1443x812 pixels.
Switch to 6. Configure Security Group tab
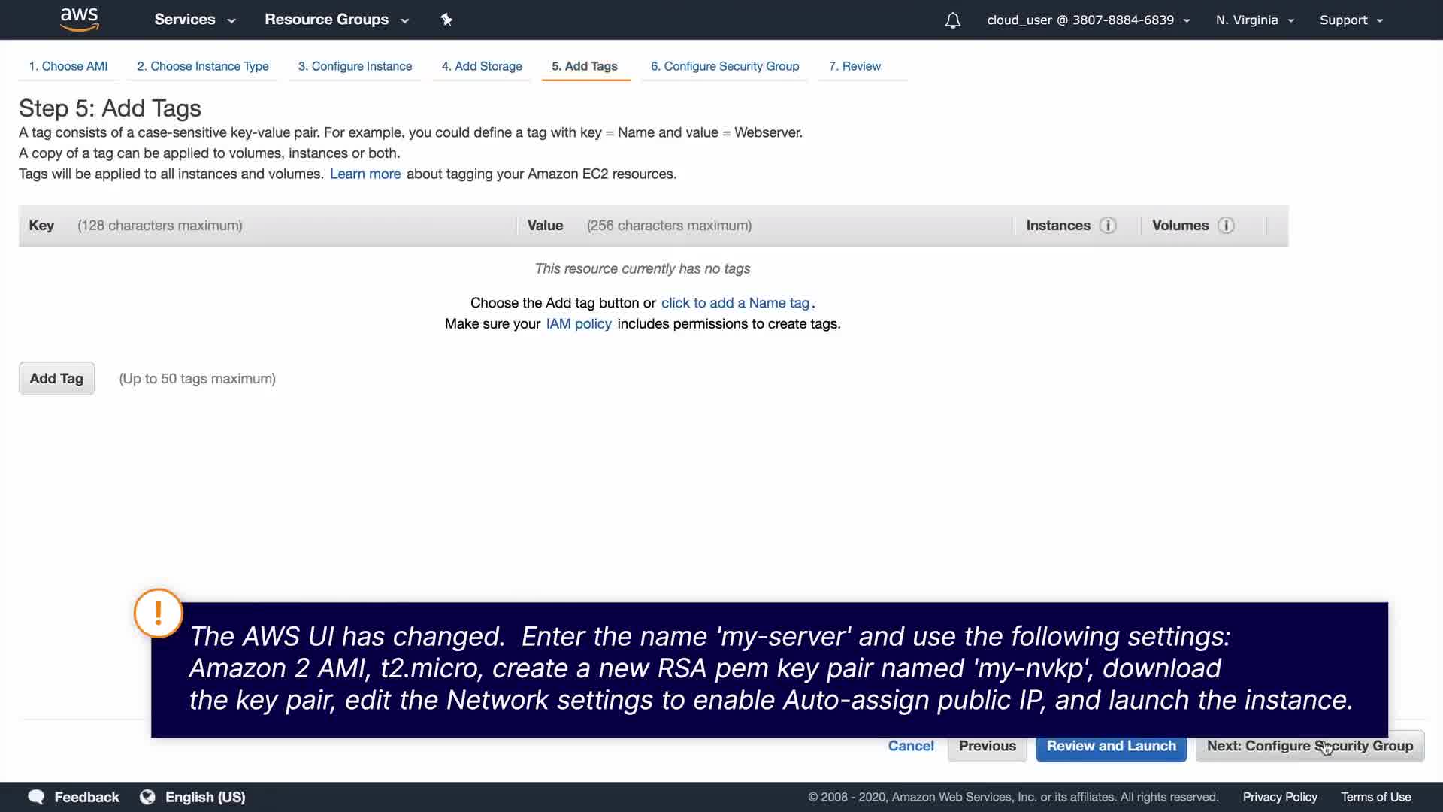pos(725,66)
